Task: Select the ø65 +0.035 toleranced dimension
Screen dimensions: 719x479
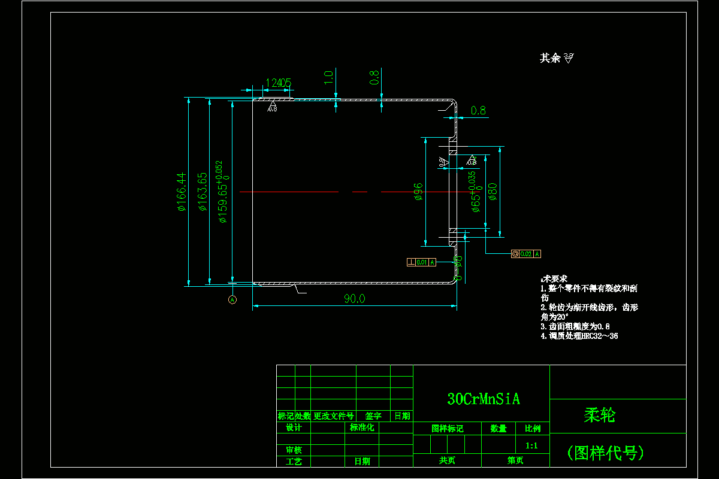Action: pos(475,192)
